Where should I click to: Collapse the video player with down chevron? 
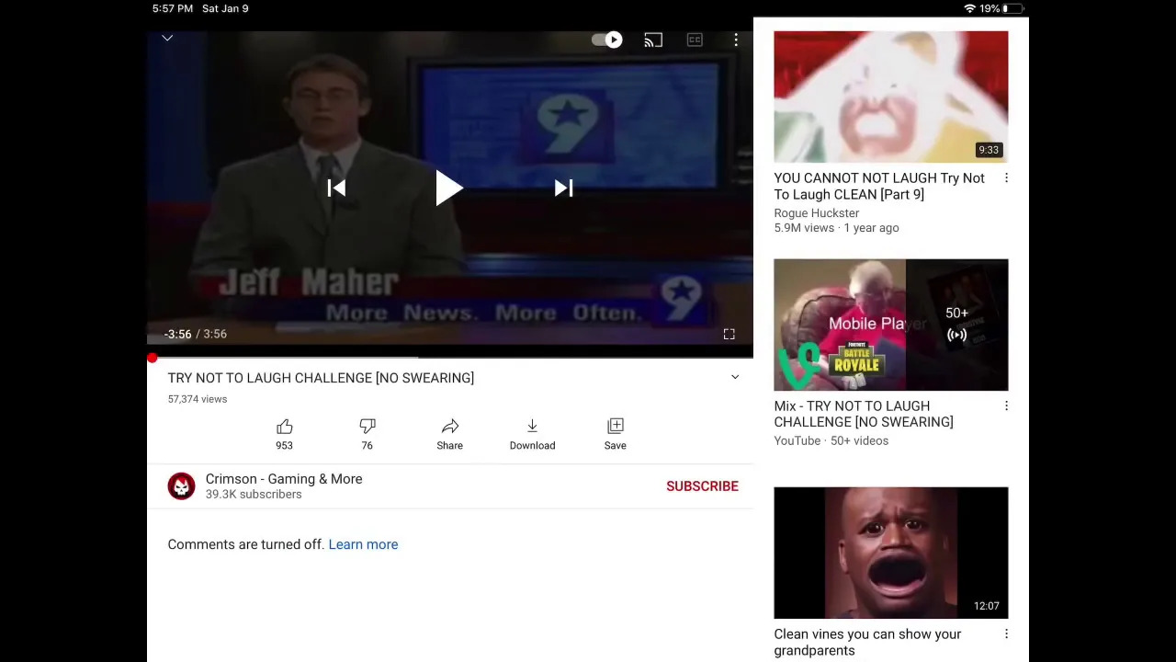point(167,38)
